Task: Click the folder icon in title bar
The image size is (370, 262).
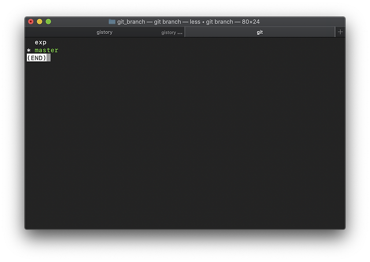Action: pos(112,22)
